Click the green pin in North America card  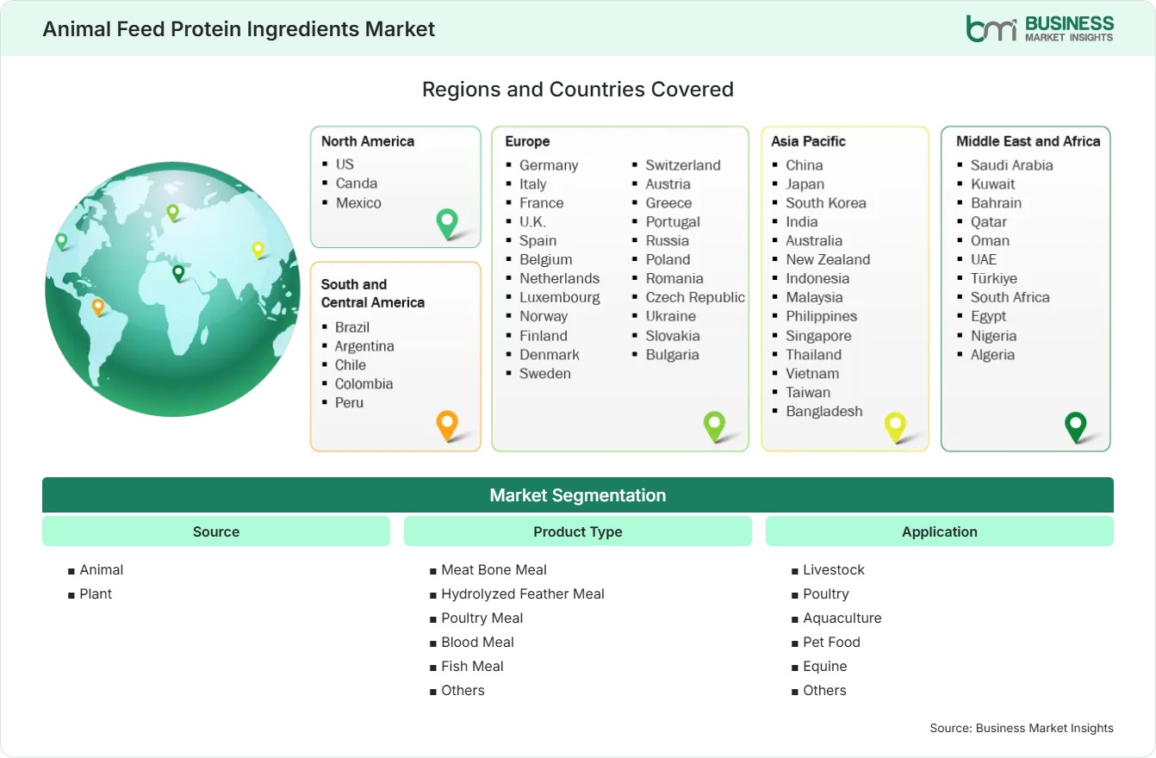[447, 224]
